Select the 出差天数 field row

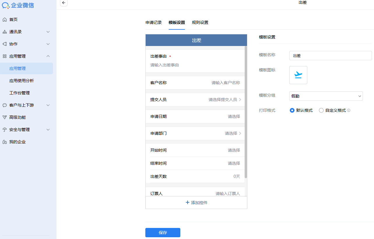click(x=195, y=176)
